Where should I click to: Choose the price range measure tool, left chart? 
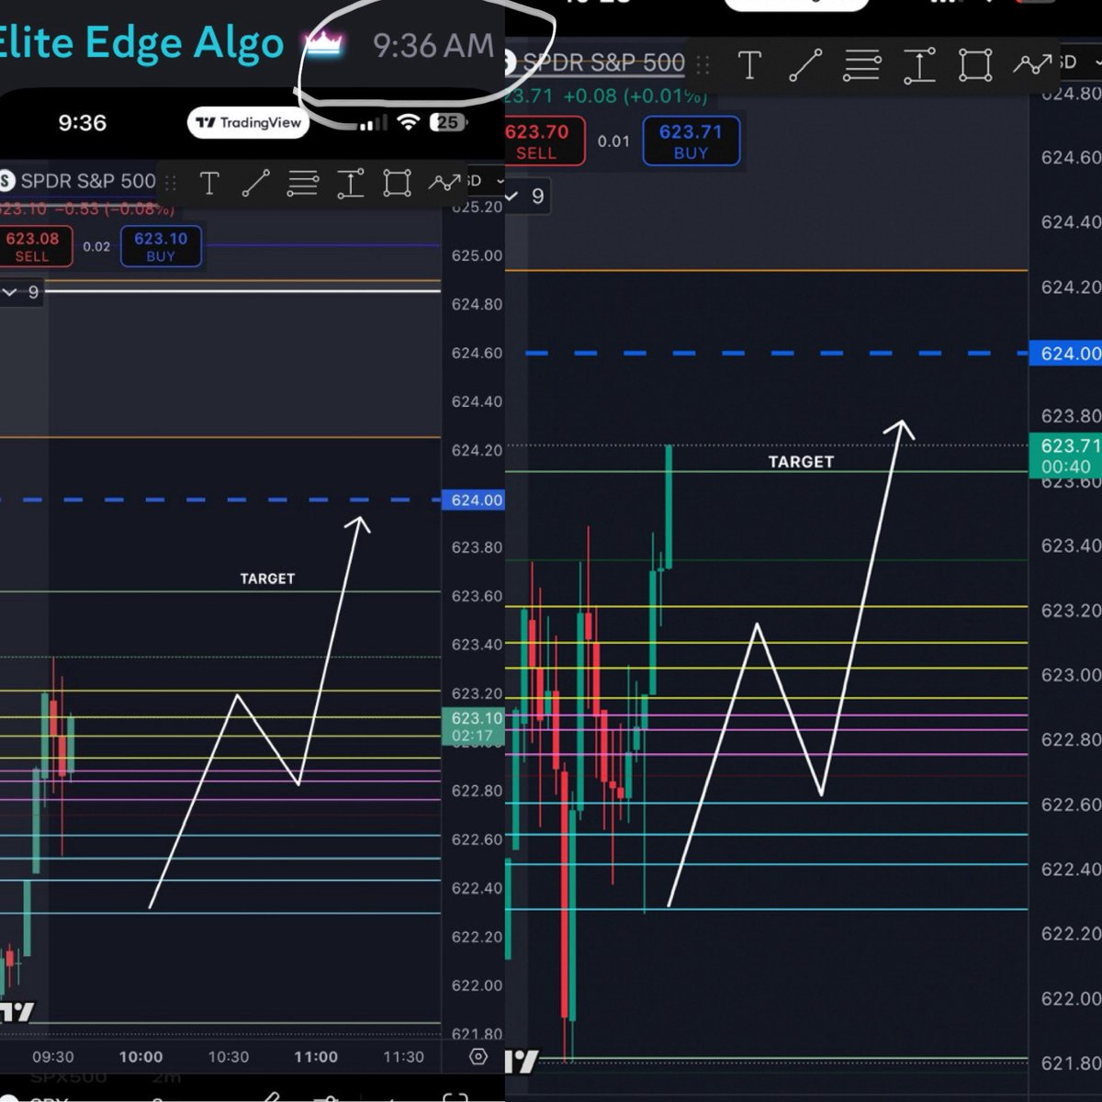(350, 184)
